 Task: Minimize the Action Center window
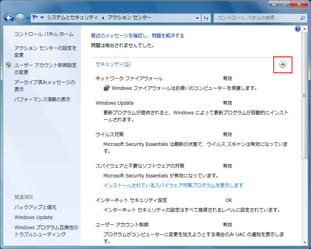274,4
